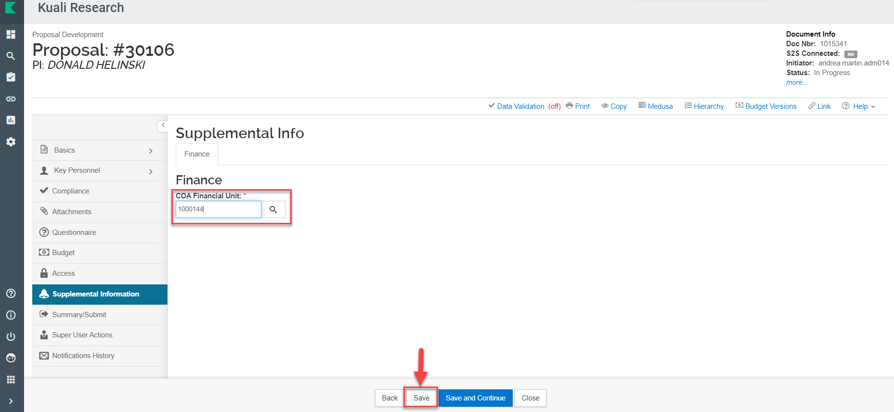Click the Back button
The height and width of the screenshot is (412, 894).
coord(389,398)
